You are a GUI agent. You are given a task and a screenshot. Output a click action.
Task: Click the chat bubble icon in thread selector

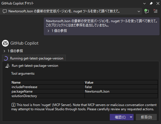click(5, 11)
